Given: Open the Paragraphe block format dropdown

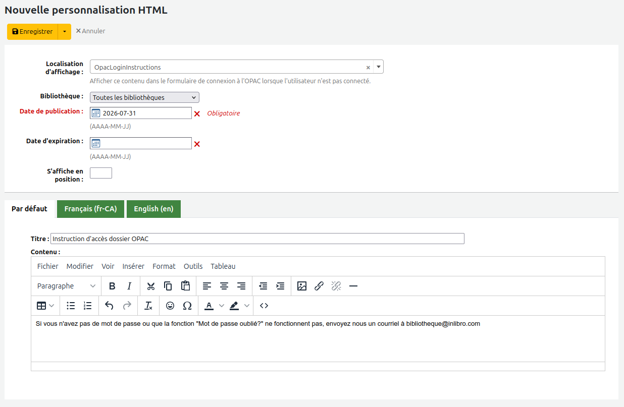Looking at the screenshot, I should click(x=66, y=286).
